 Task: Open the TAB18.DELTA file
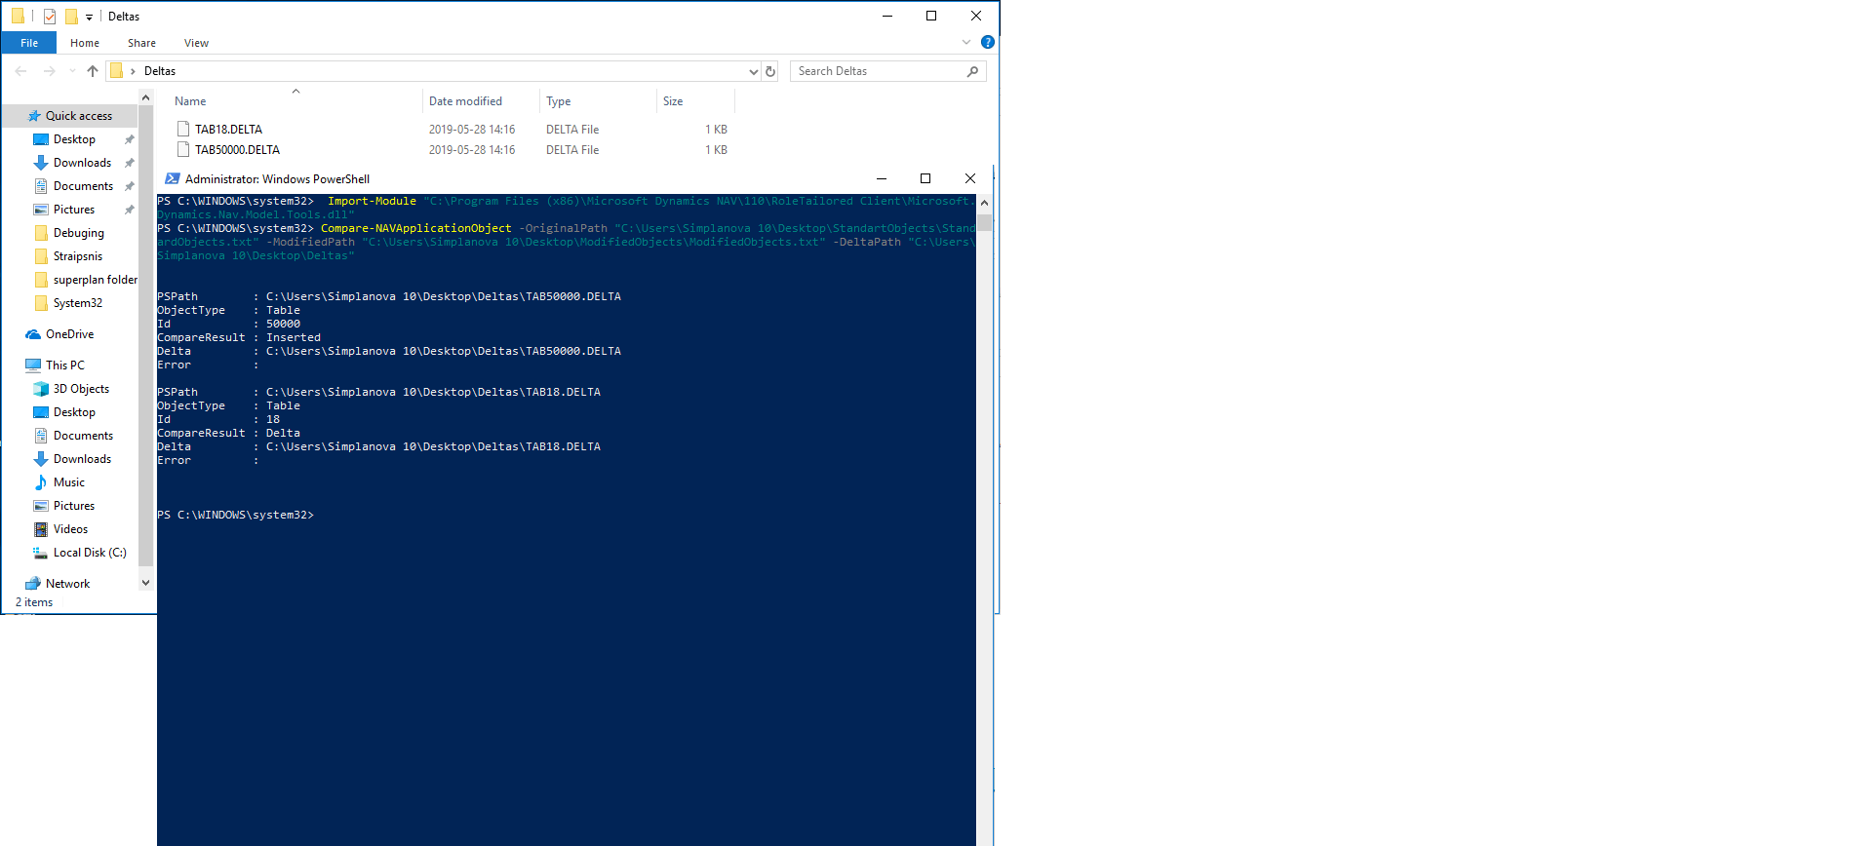click(228, 130)
